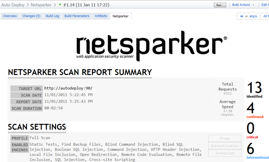Click scan duration value 00:02:54

(53, 108)
